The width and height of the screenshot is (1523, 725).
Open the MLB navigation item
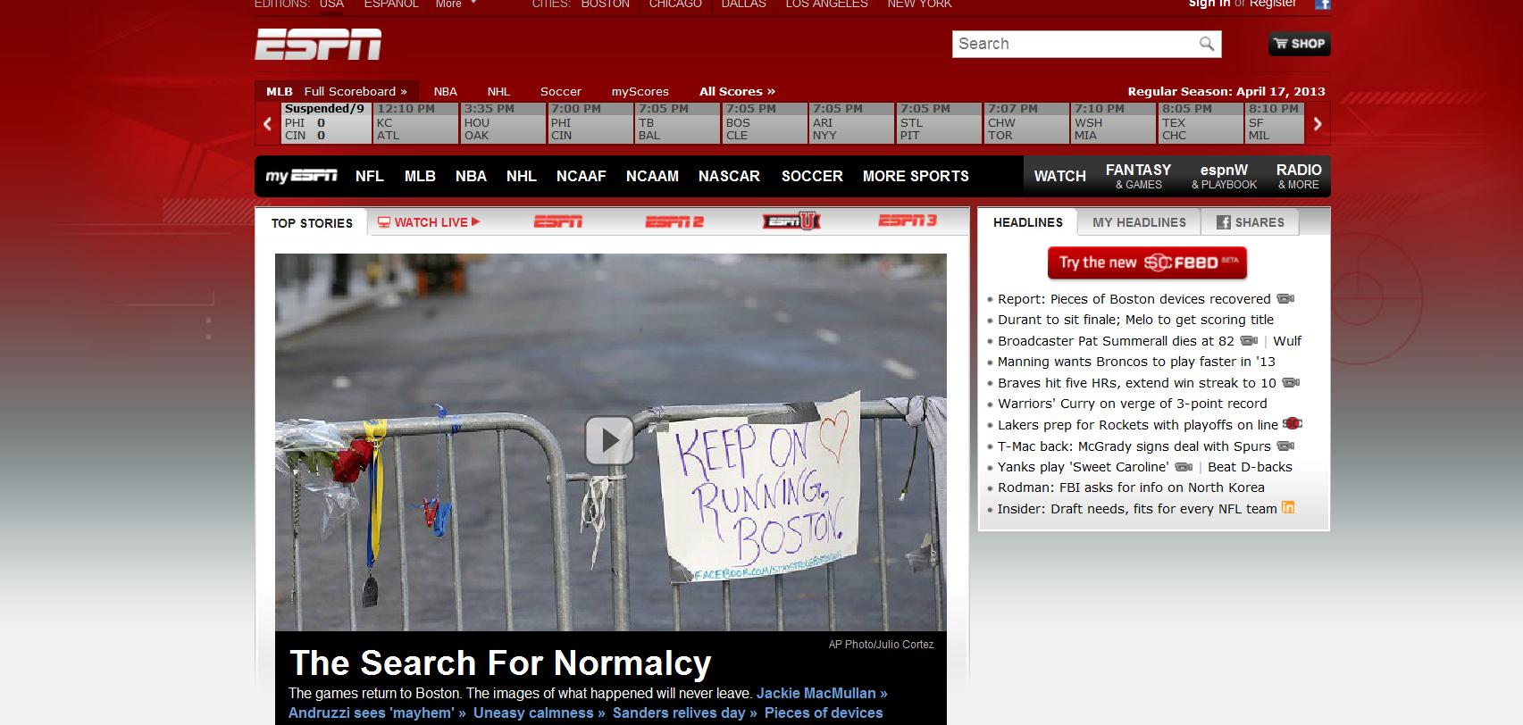pos(420,176)
